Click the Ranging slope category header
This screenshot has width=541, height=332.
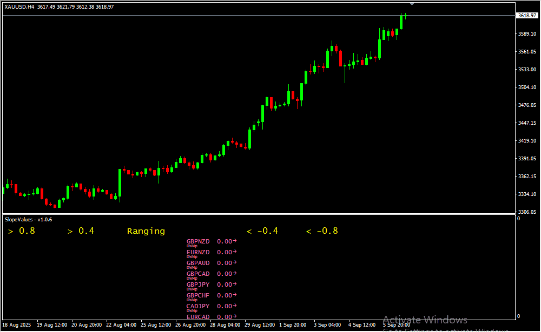(x=146, y=231)
